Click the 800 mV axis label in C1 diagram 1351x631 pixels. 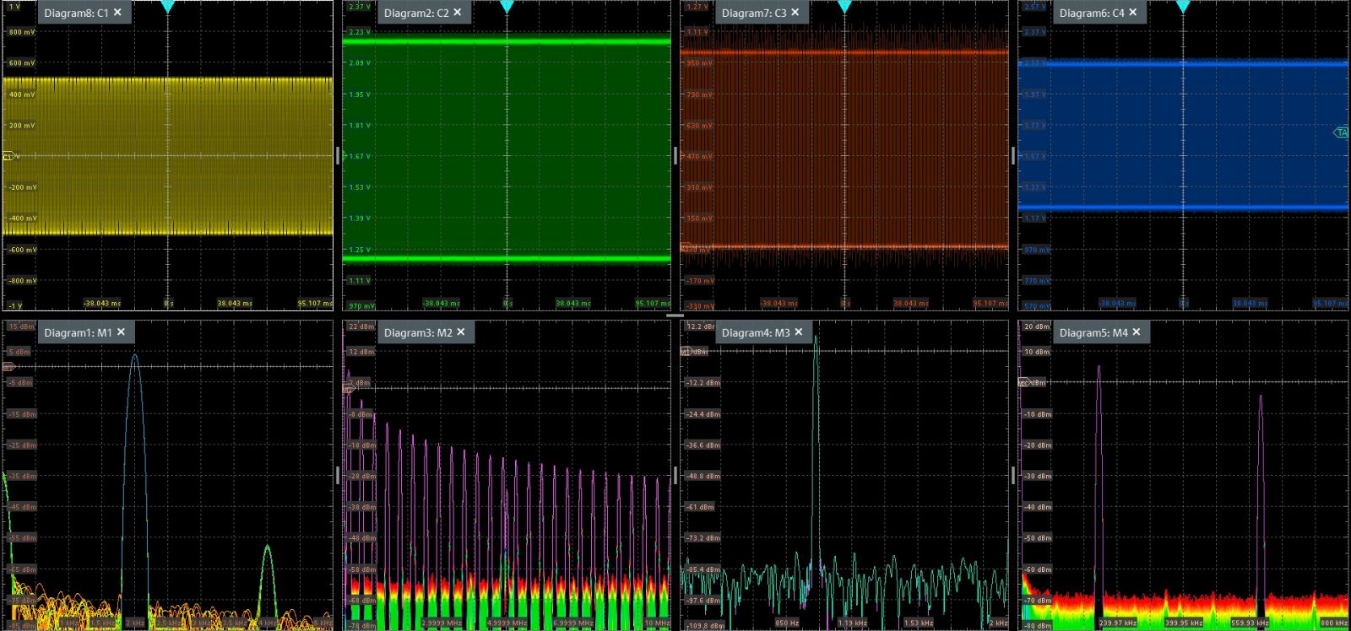[22, 32]
